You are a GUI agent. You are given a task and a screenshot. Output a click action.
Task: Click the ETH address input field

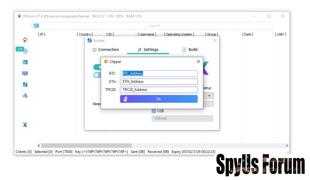pyautogui.click(x=159, y=82)
